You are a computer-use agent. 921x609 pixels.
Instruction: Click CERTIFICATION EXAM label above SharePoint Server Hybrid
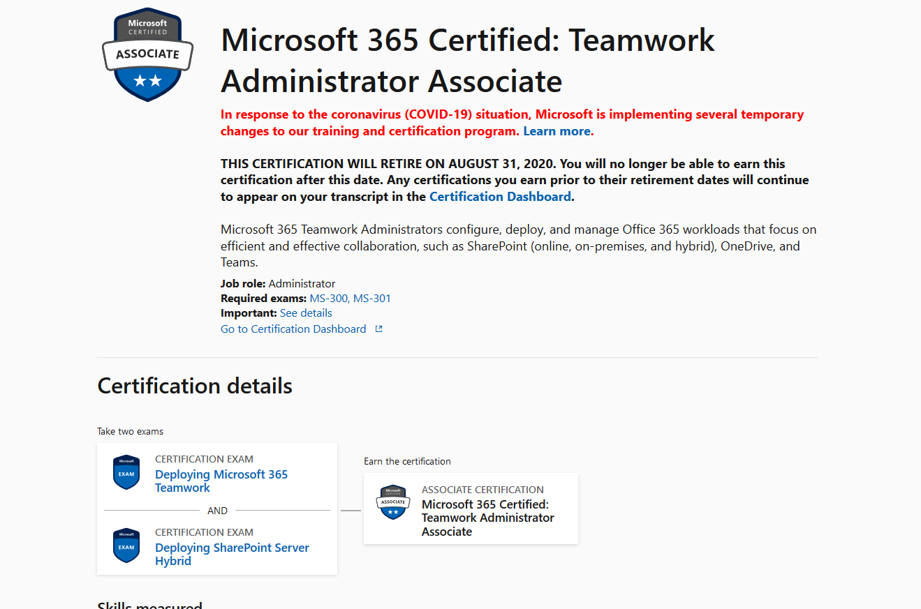click(204, 532)
